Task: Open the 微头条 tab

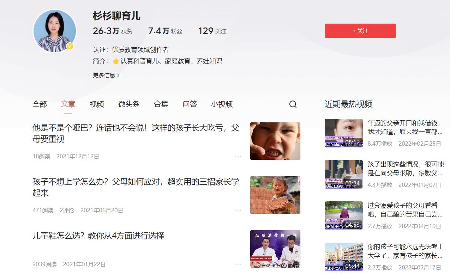Action: click(x=128, y=104)
